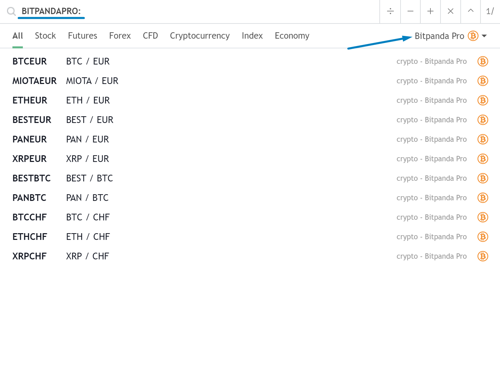This screenshot has height=381, width=500.
Task: Click crypto - Bitpanda Pro label for BESTBTC
Action: pyautogui.click(x=431, y=178)
